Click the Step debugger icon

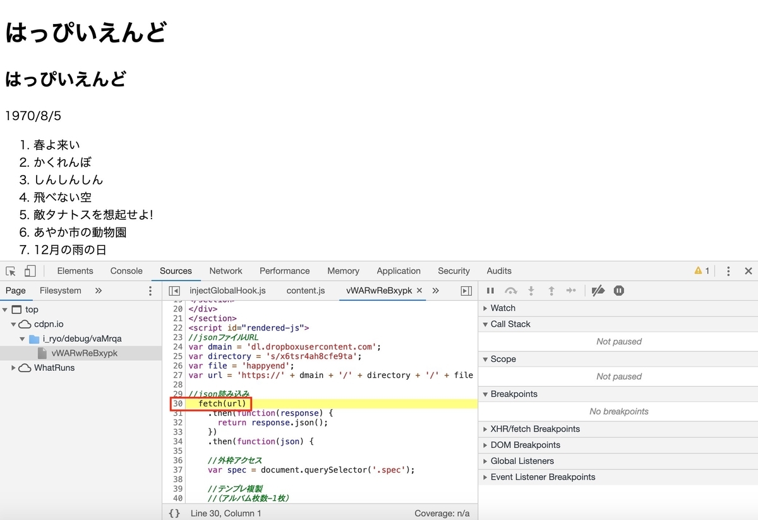(571, 291)
